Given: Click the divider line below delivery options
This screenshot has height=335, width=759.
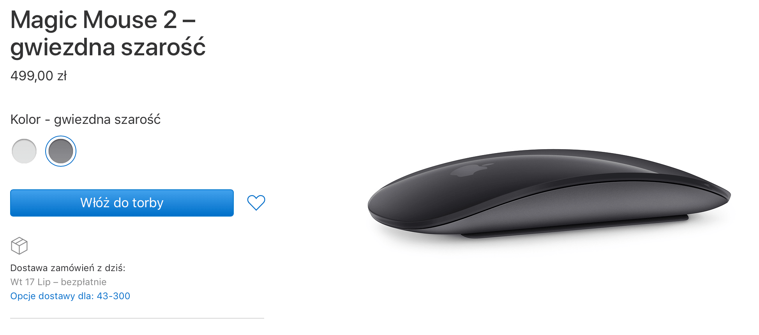Looking at the screenshot, I should click(137, 318).
